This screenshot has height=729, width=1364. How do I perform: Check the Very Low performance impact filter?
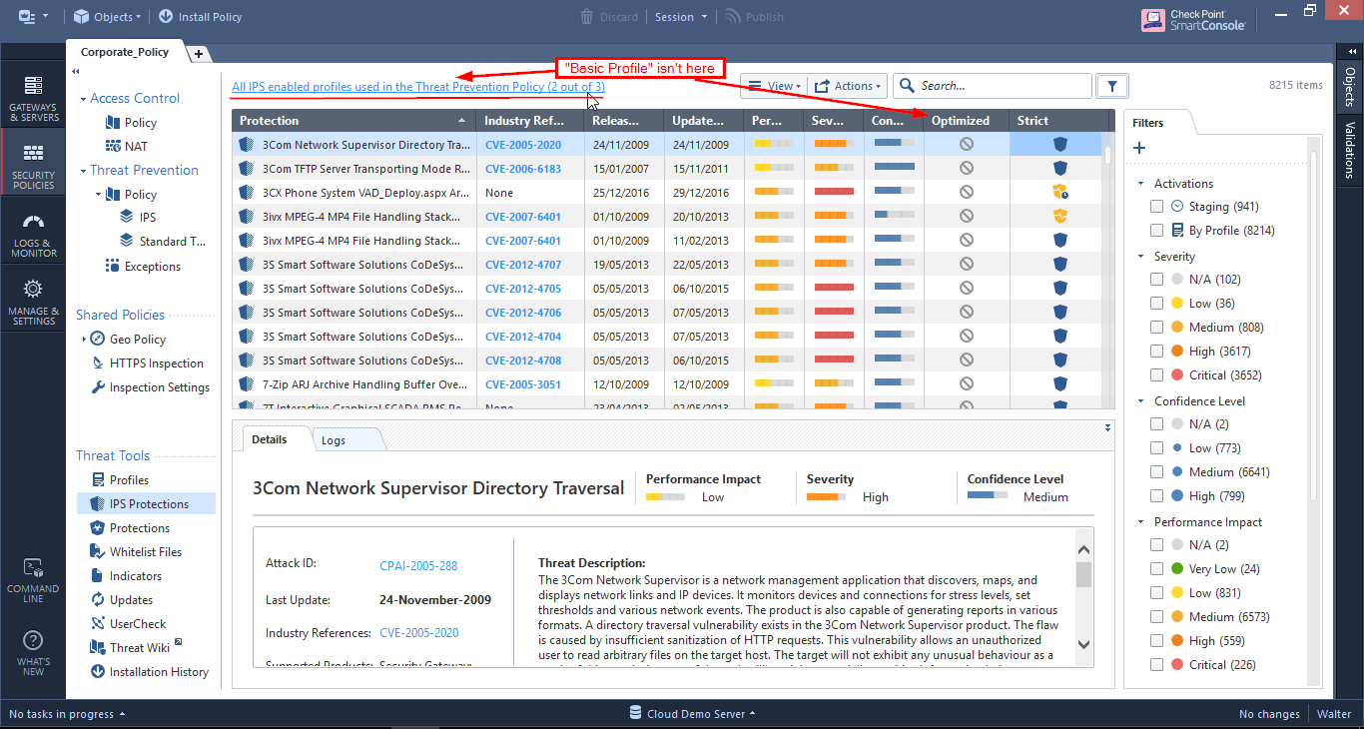(1156, 568)
